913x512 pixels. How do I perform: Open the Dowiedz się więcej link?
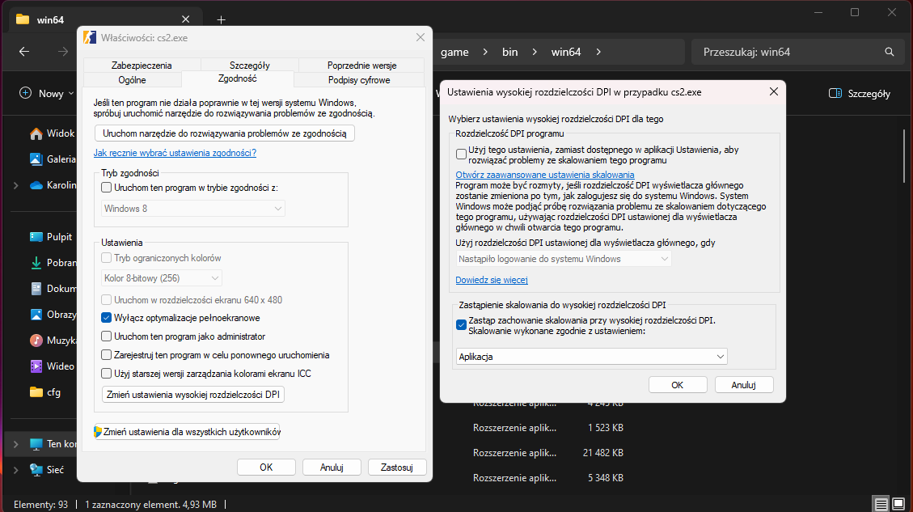492,280
